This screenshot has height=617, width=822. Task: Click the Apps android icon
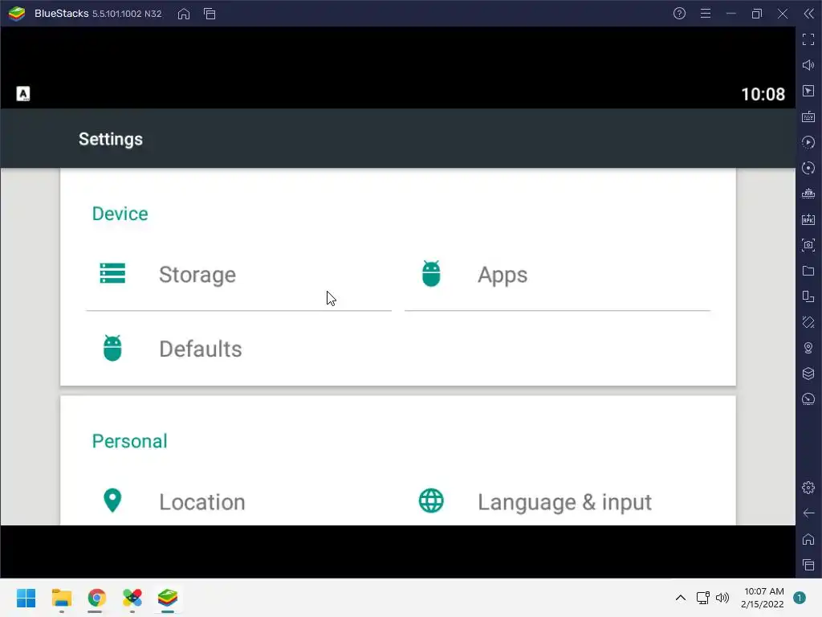click(x=431, y=273)
